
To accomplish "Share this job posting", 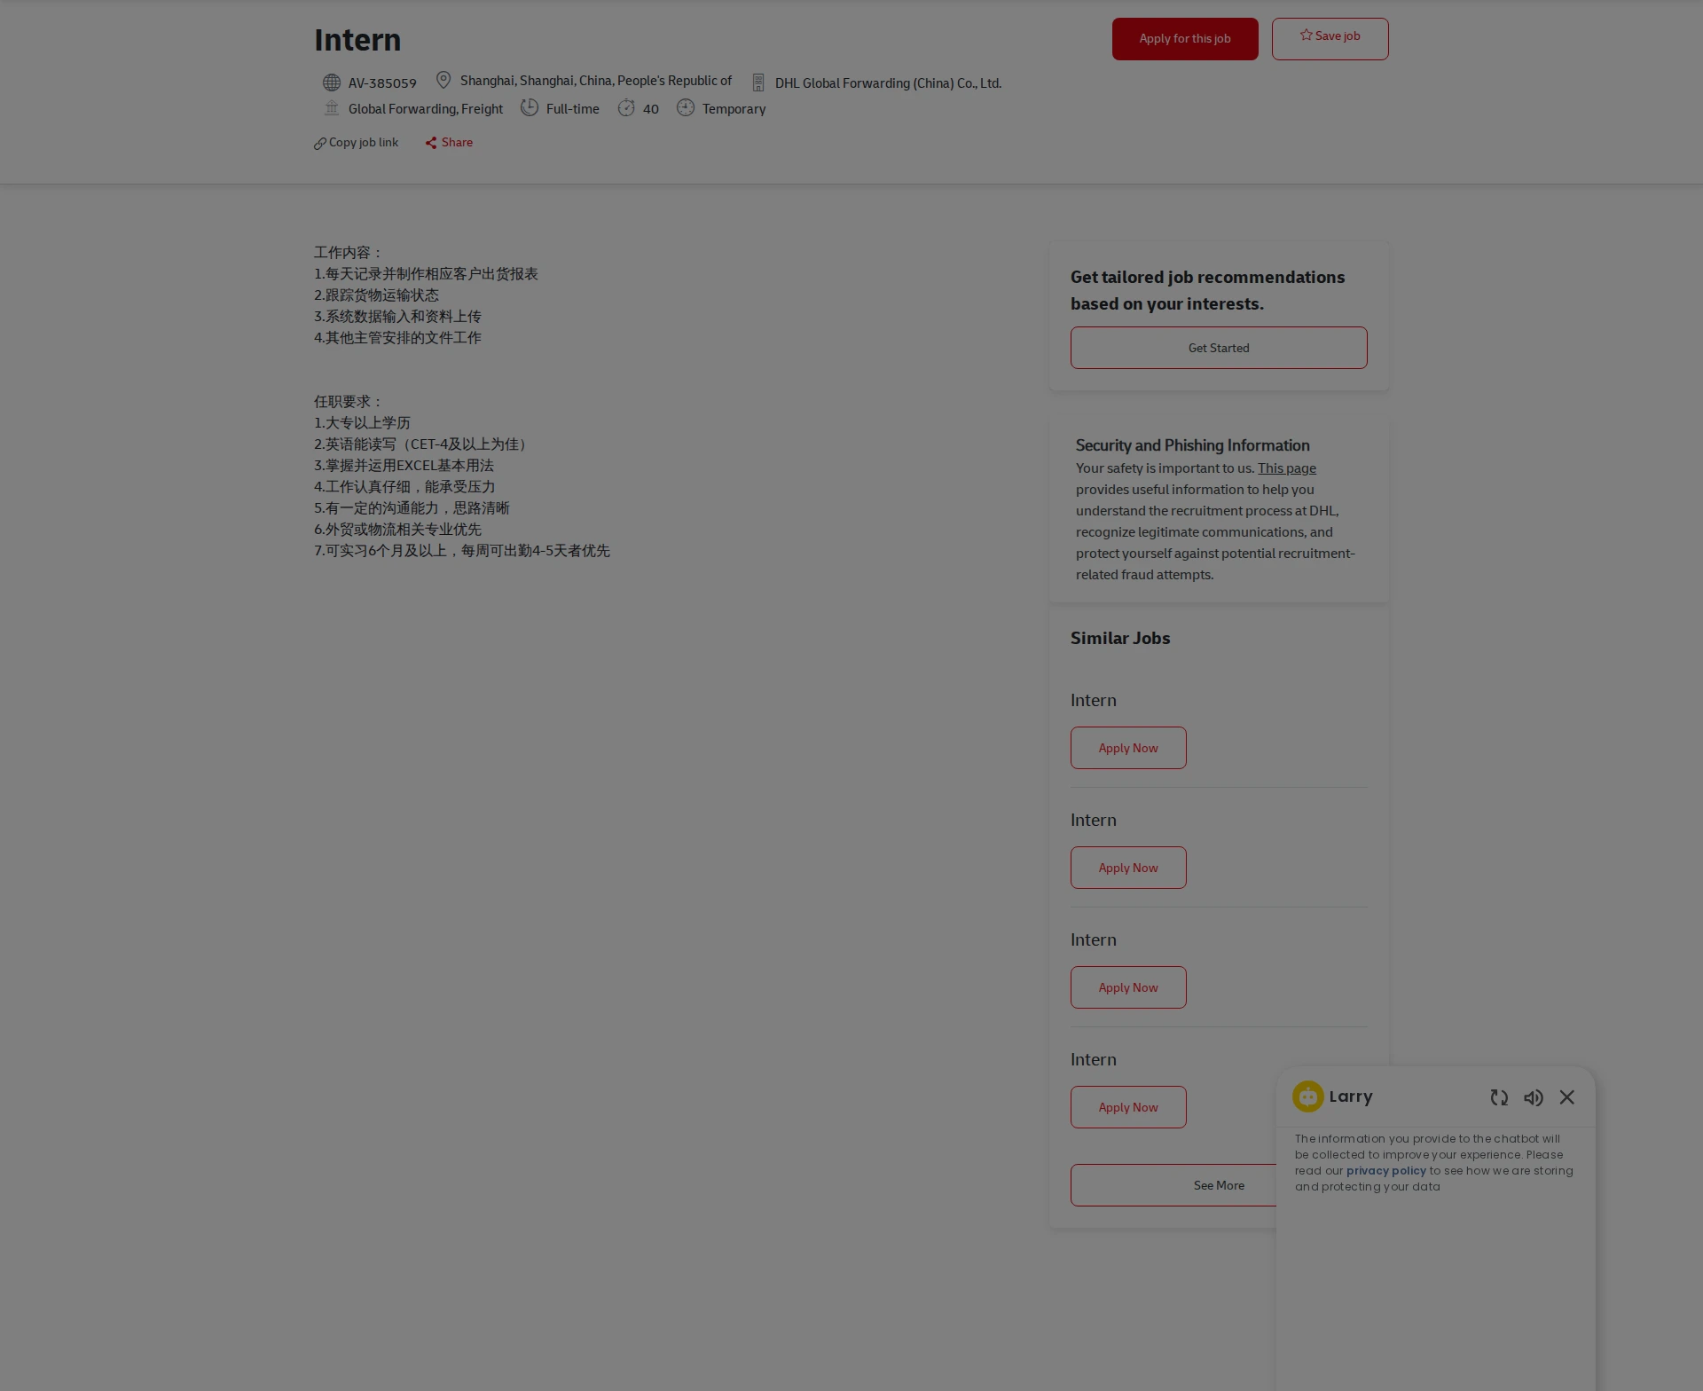I will tap(449, 143).
